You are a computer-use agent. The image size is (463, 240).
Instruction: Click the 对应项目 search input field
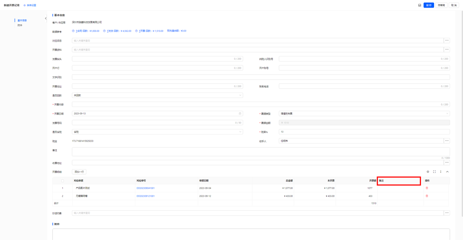coord(258,40)
